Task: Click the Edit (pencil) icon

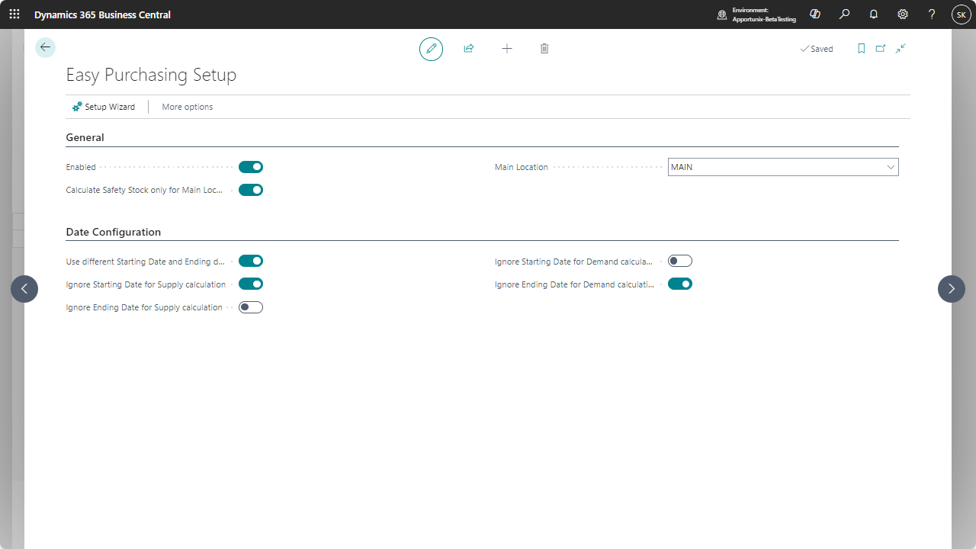Action: pyautogui.click(x=431, y=48)
